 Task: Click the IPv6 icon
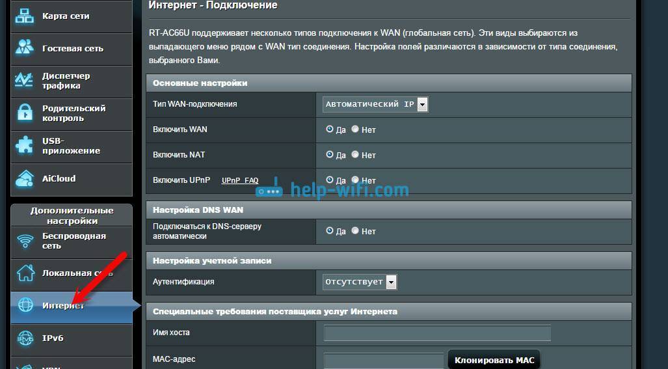[x=25, y=338]
